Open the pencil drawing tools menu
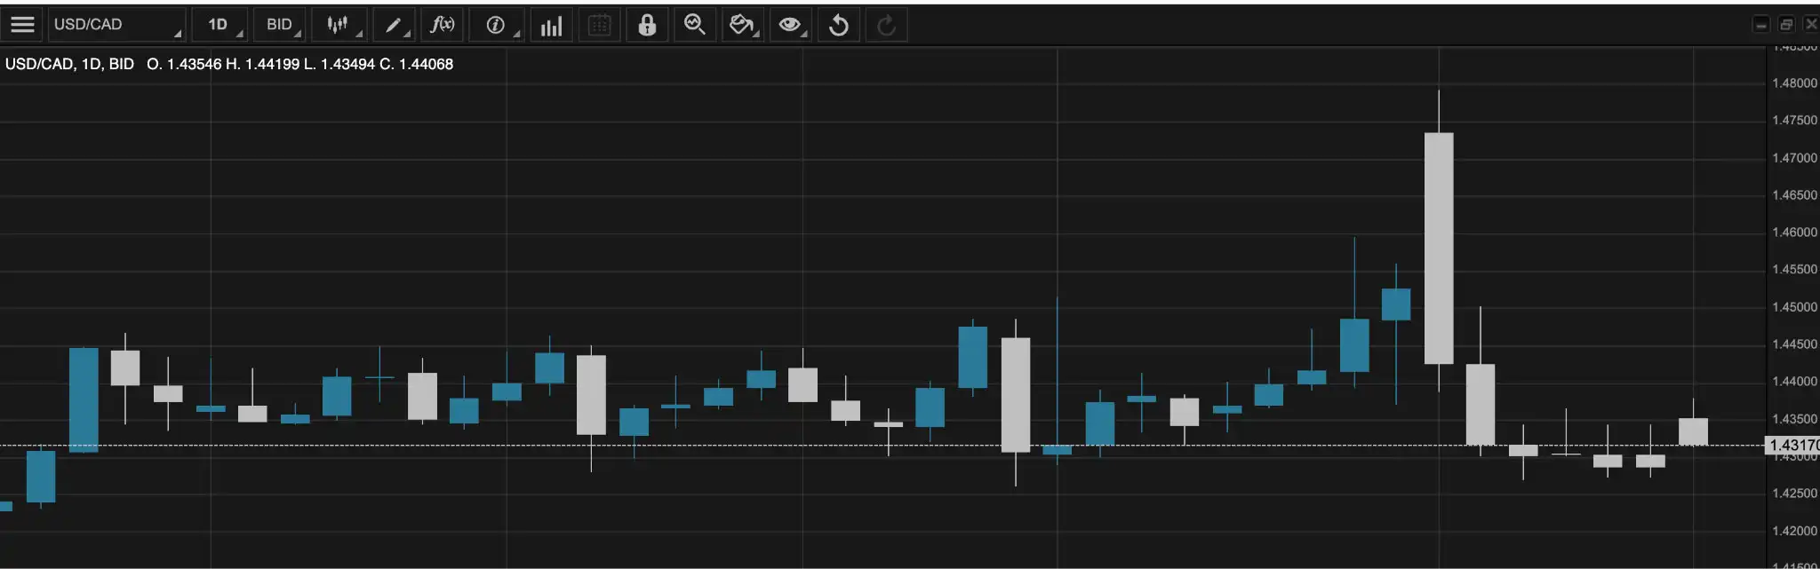Viewport: 1820px width, 569px height. point(394,25)
